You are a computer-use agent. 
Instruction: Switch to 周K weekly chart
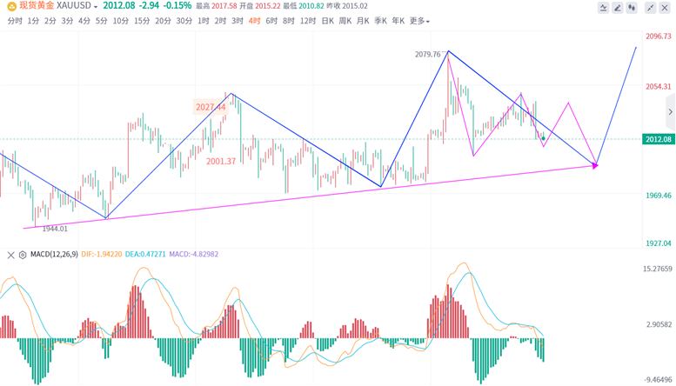coord(345,21)
